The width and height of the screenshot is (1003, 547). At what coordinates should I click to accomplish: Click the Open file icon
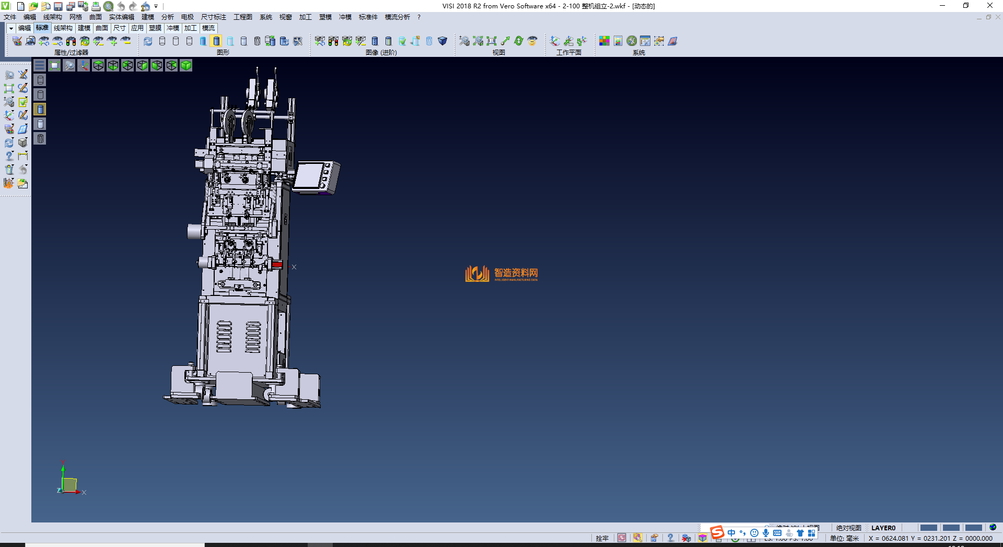click(33, 6)
